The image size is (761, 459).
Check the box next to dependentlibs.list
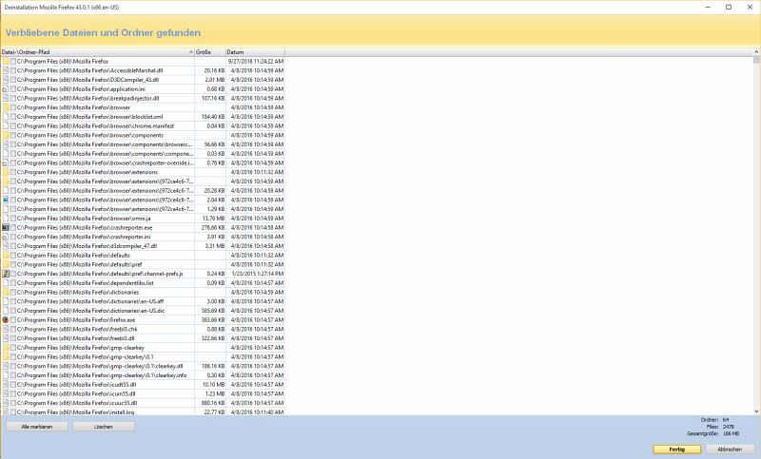pos(13,283)
